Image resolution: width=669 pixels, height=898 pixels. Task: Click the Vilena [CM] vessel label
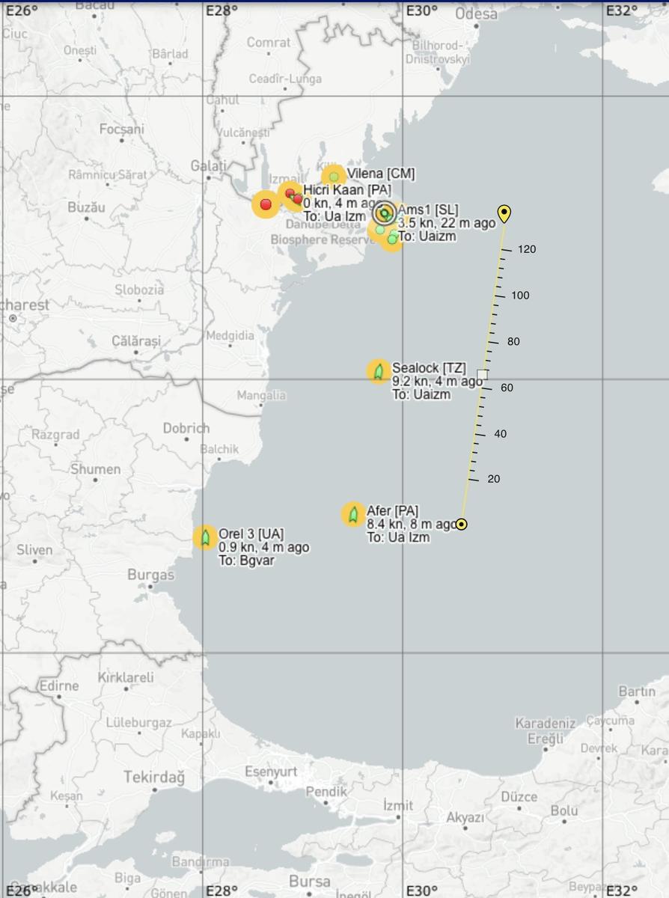coord(380,174)
